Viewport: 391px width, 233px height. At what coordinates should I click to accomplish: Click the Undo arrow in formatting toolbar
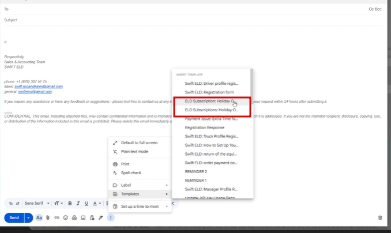point(11,204)
